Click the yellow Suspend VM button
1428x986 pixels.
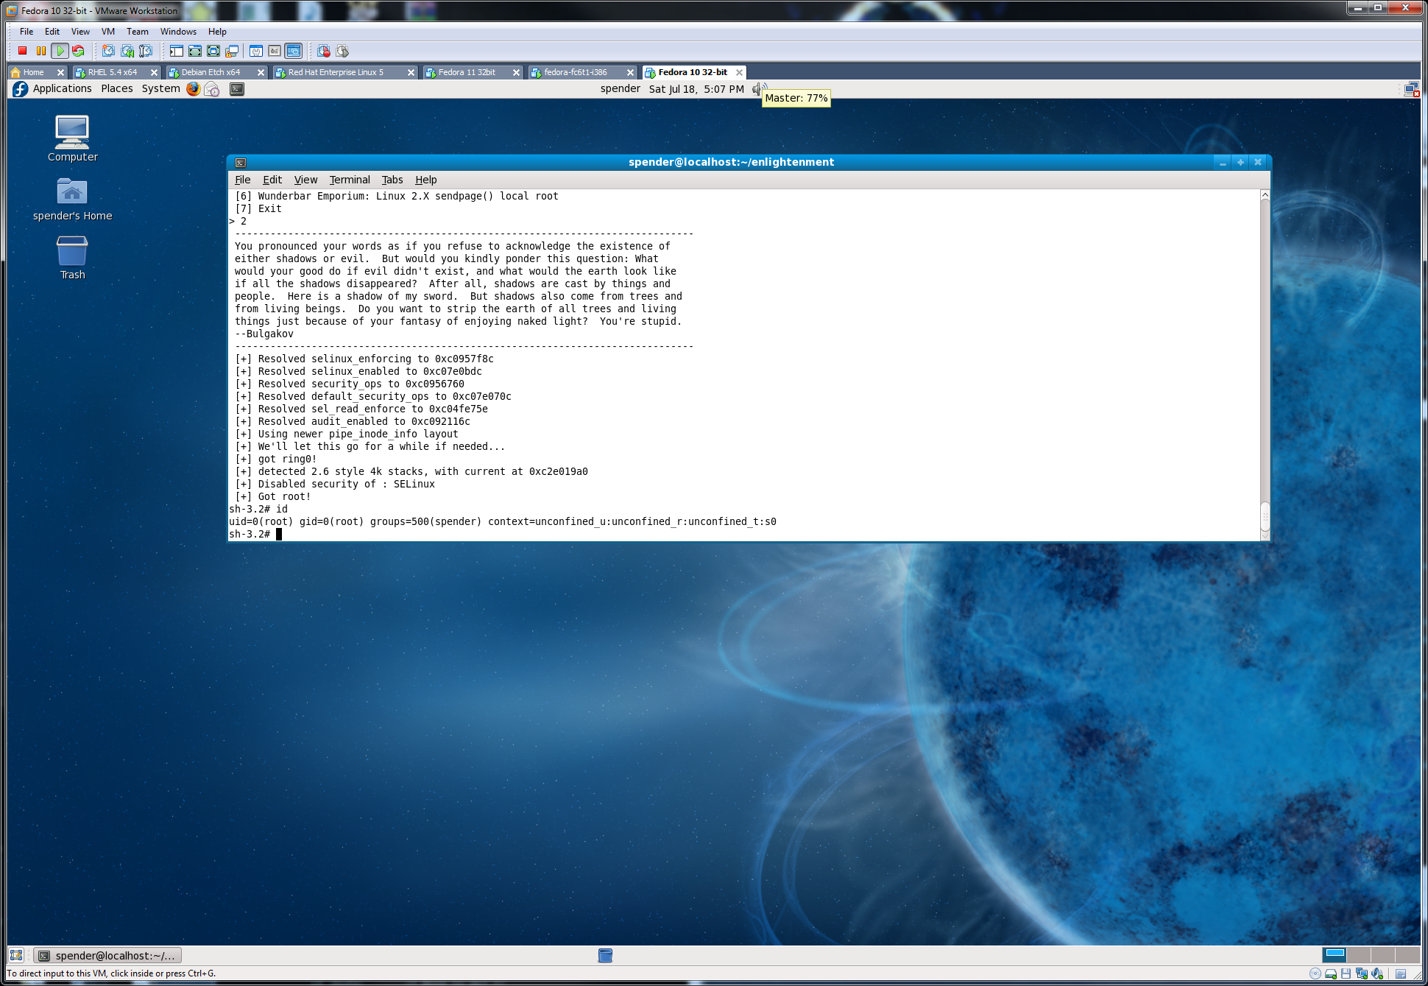41,51
